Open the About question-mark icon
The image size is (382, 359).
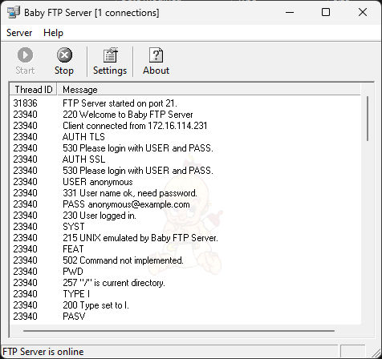click(156, 55)
